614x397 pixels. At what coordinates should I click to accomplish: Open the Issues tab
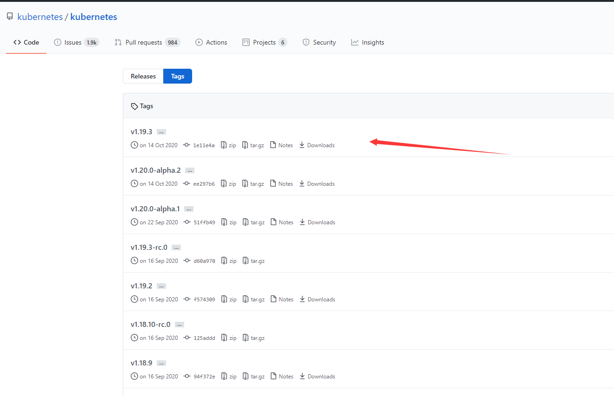(x=76, y=42)
